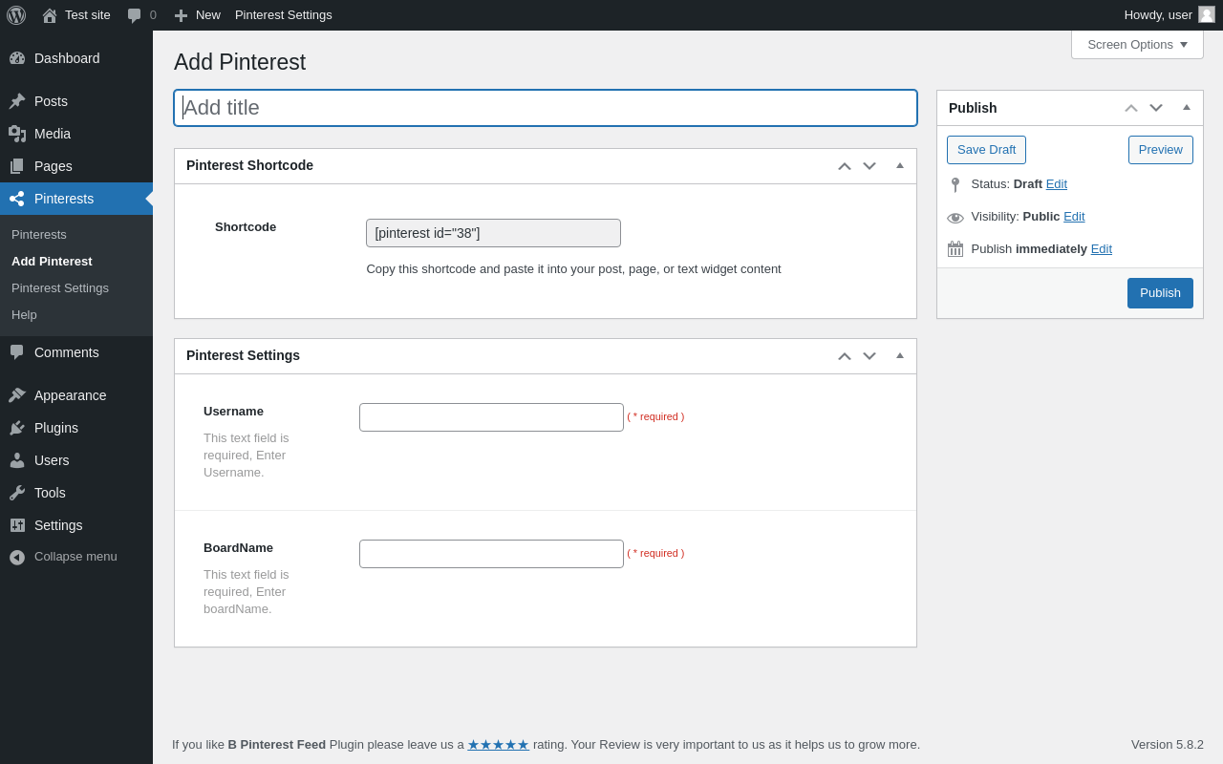Select Add Pinterest submenu item
1223x764 pixels.
click(52, 262)
